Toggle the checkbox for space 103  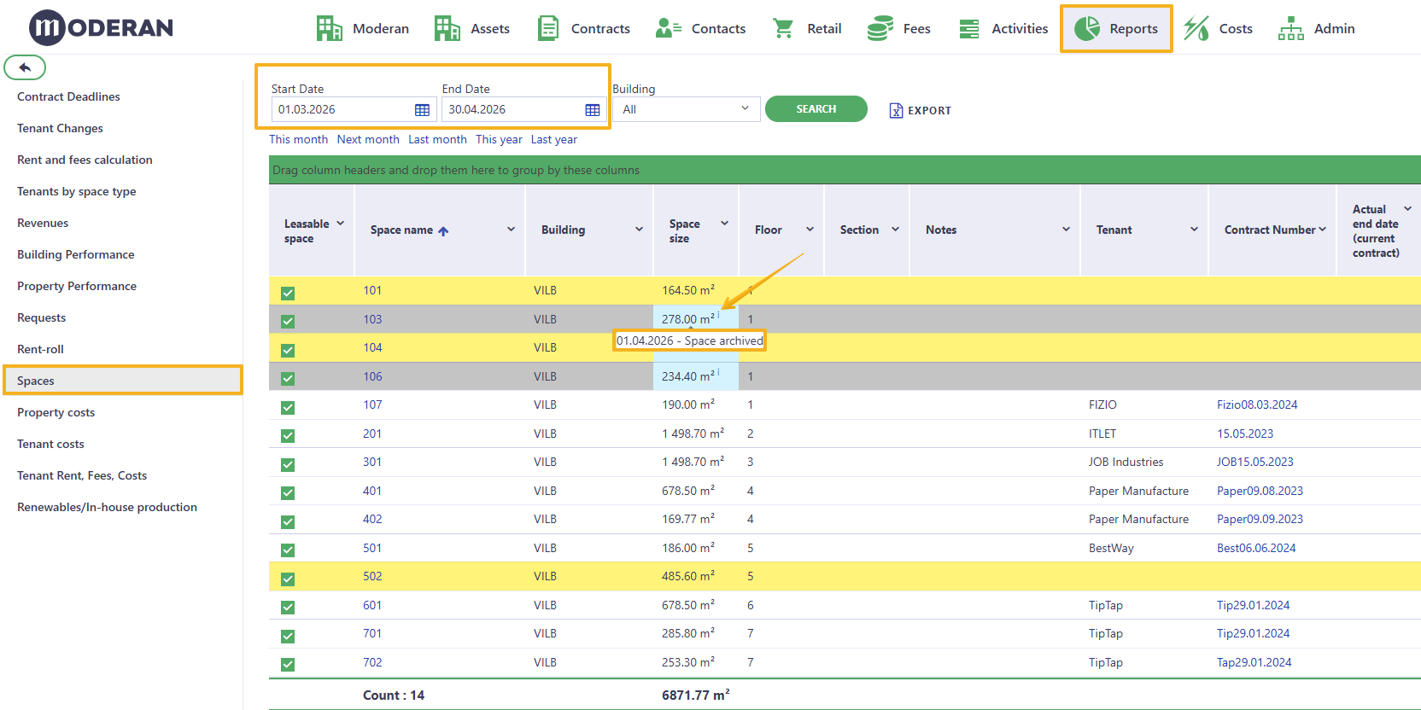pos(288,322)
